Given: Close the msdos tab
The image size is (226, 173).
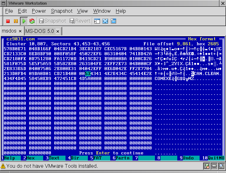Looking at the screenshot, I should click(x=20, y=31).
